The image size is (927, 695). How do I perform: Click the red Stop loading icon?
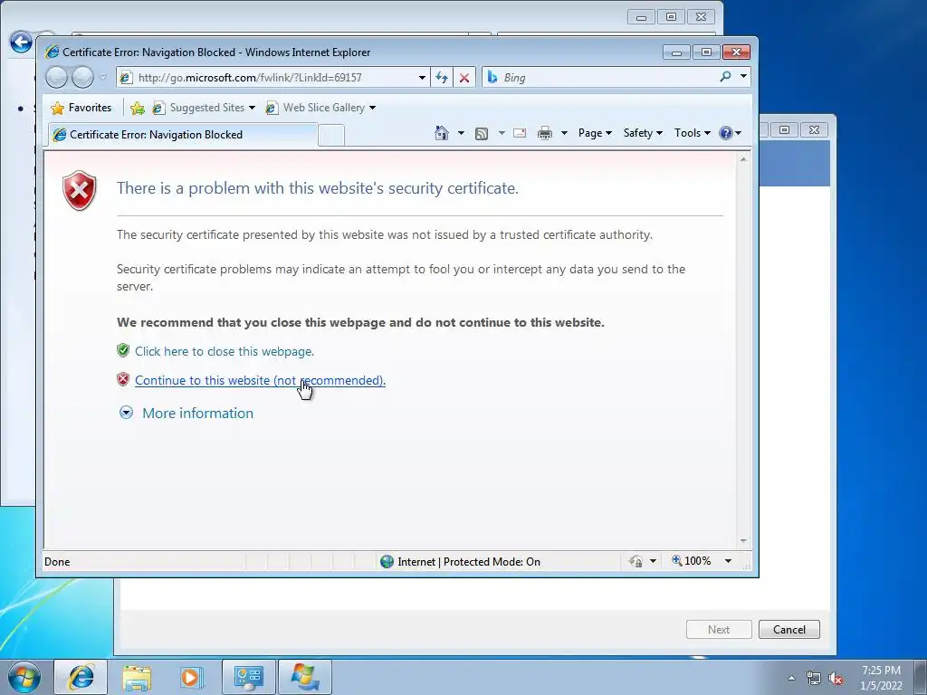tap(464, 78)
